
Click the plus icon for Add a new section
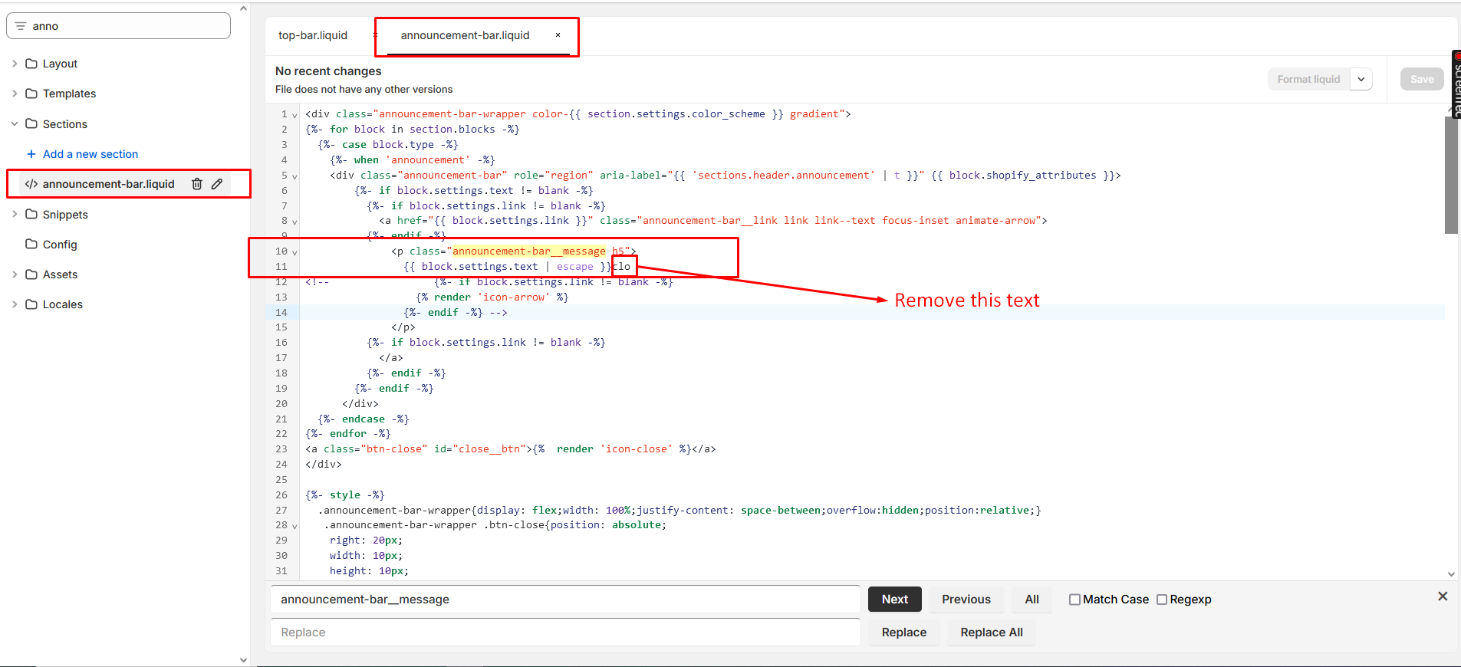(x=31, y=154)
